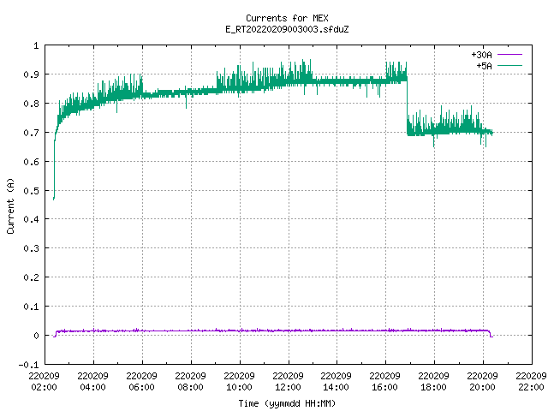
Task: Click x-axis tick label 220209 04:00
Action: [93, 382]
